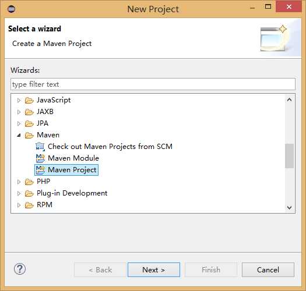Click the wizards list scrollbar thumb

click(289, 156)
